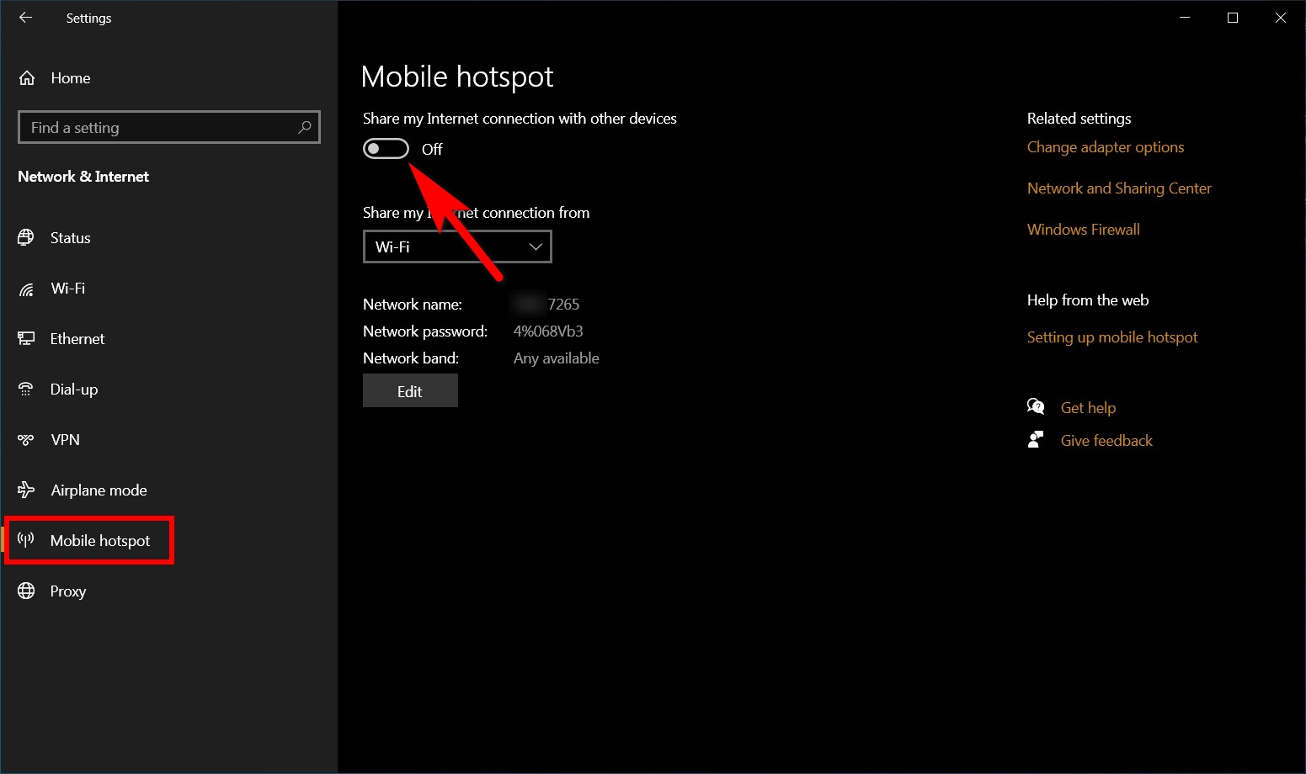Click the Airplane mode plane icon
The height and width of the screenshot is (774, 1306).
tap(26, 490)
